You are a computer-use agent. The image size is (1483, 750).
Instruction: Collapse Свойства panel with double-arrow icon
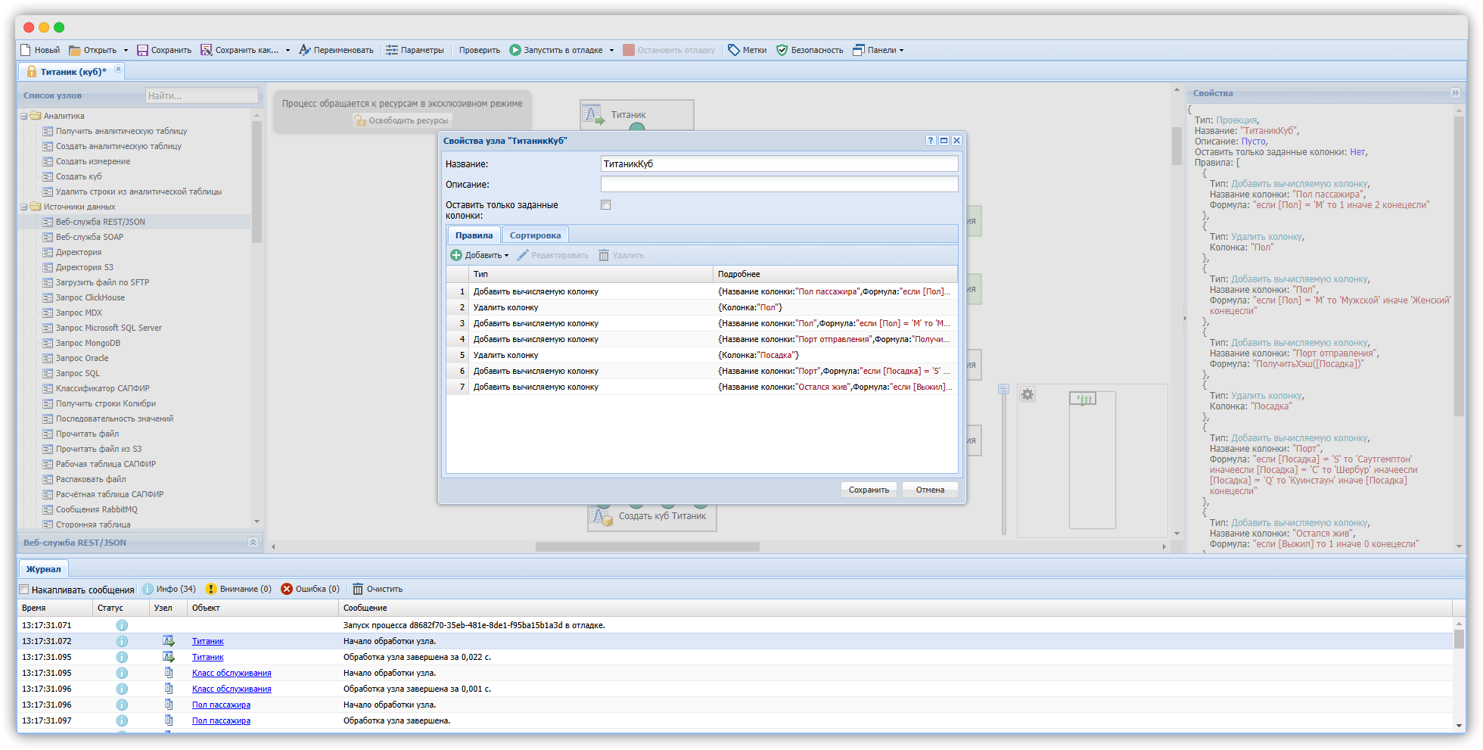point(1455,93)
